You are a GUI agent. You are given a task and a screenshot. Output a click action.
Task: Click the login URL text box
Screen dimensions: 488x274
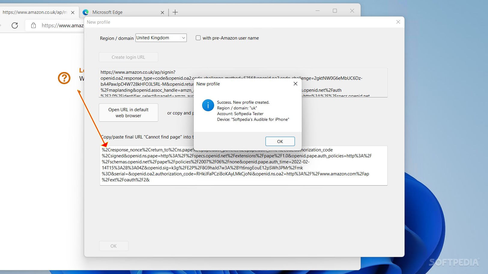pos(243,83)
